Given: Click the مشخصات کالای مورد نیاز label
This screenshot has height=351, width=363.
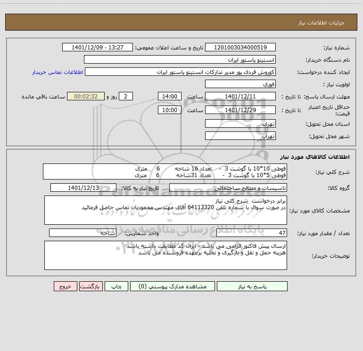Looking at the screenshot, I should (x=320, y=211).
